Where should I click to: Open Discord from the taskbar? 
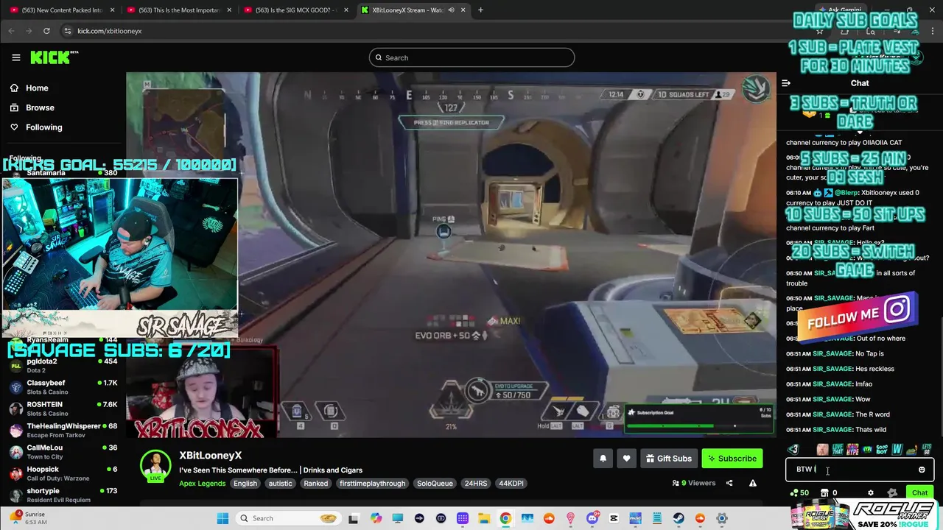tap(592, 518)
